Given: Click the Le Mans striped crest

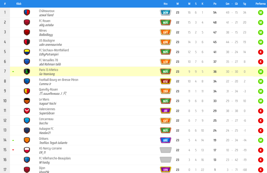Looking at the screenshot, I should pyautogui.click(x=27, y=101).
